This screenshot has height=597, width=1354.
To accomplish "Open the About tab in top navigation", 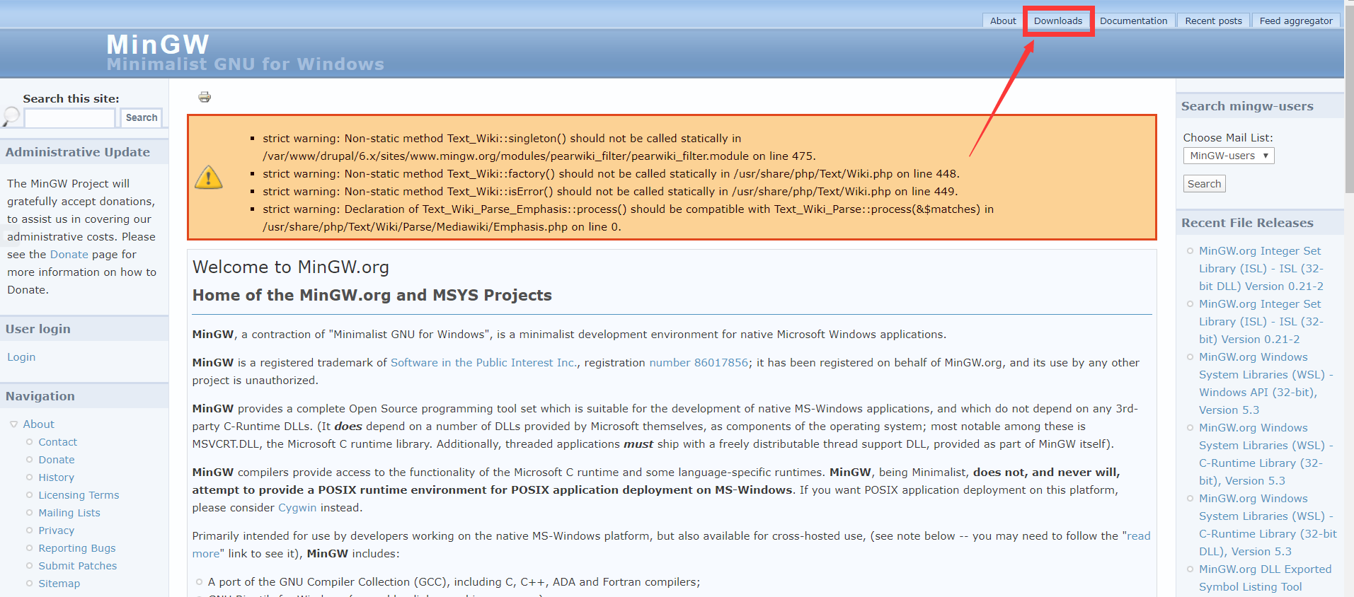I will click(x=1003, y=21).
